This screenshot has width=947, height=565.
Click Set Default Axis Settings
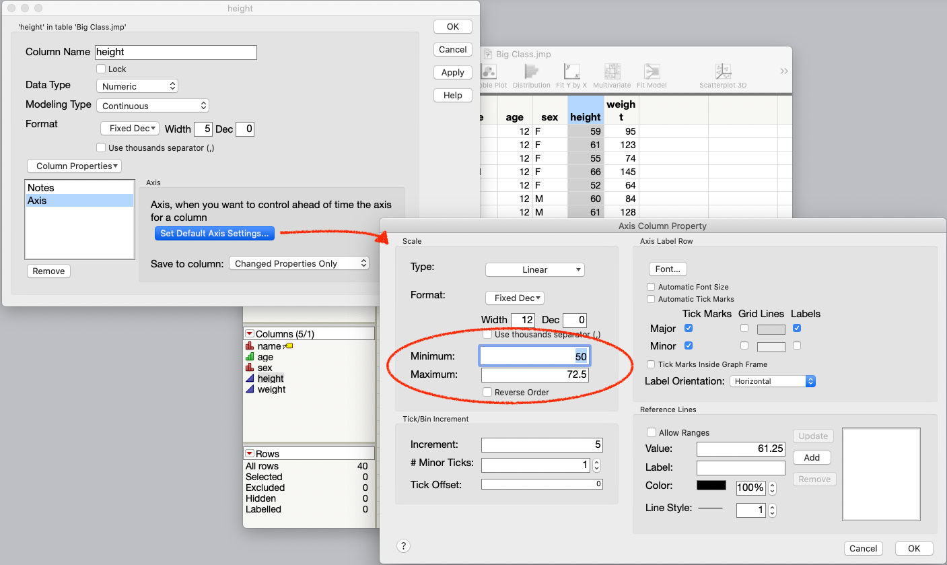214,233
